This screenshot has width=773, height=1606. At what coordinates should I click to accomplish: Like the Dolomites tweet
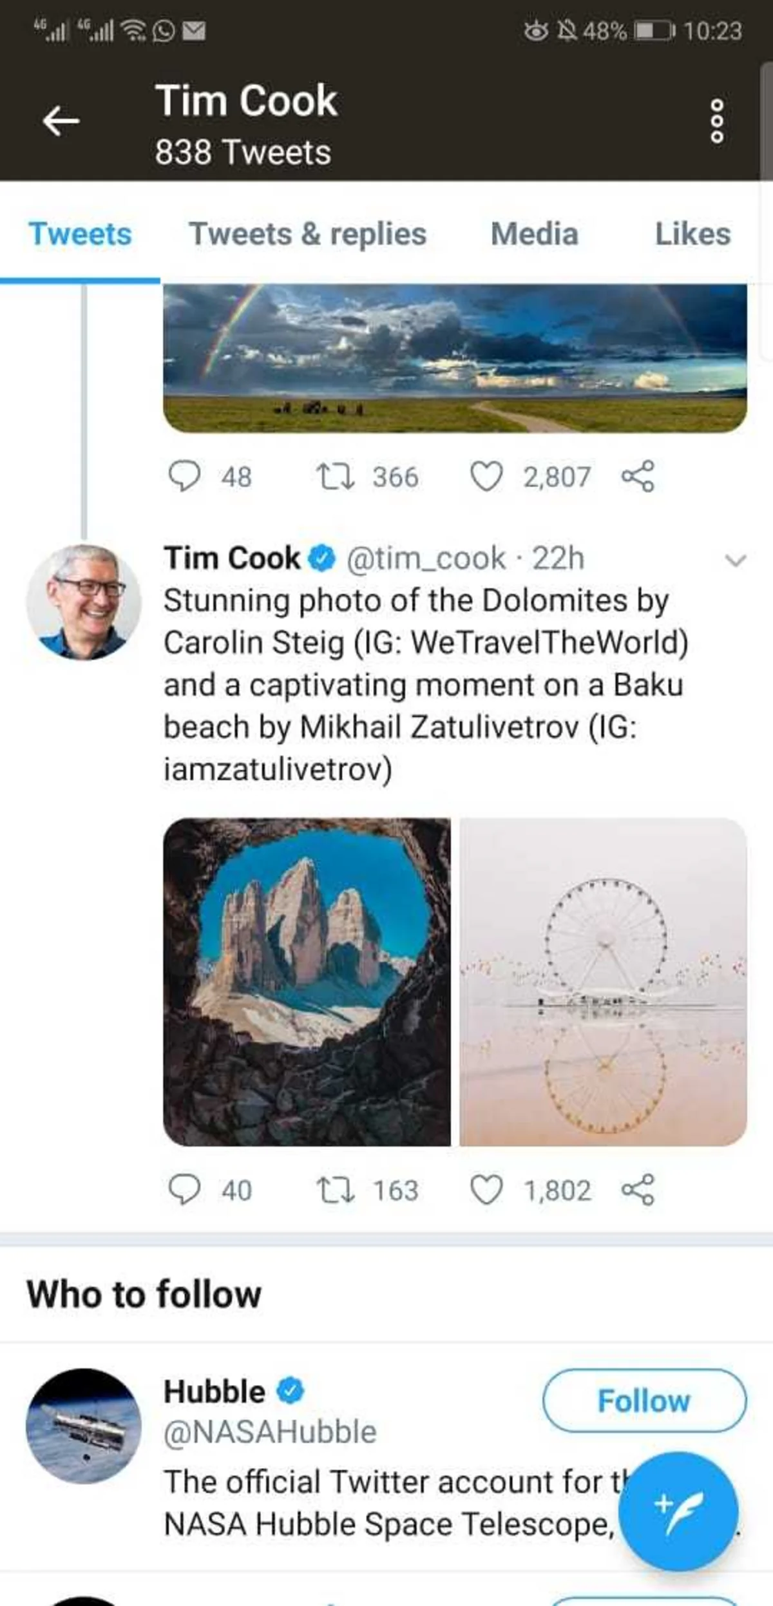[486, 1189]
